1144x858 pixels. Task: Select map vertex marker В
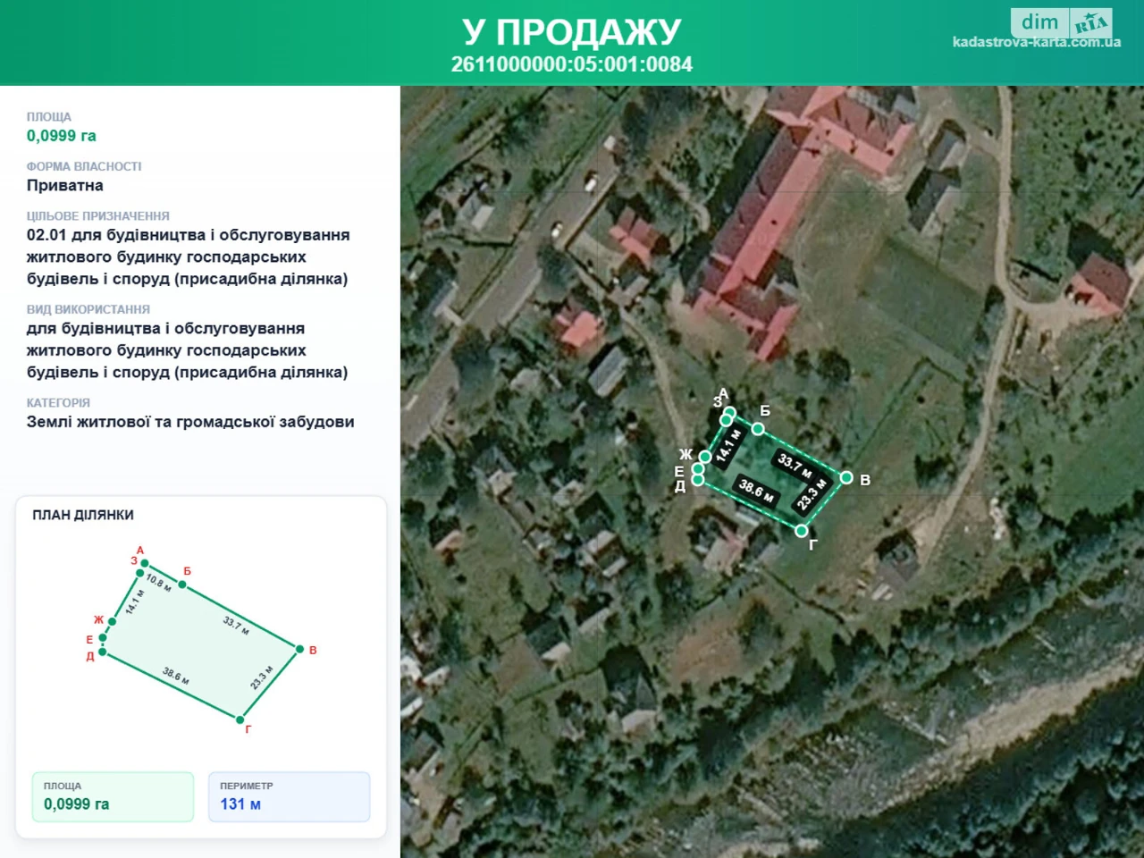846,477
